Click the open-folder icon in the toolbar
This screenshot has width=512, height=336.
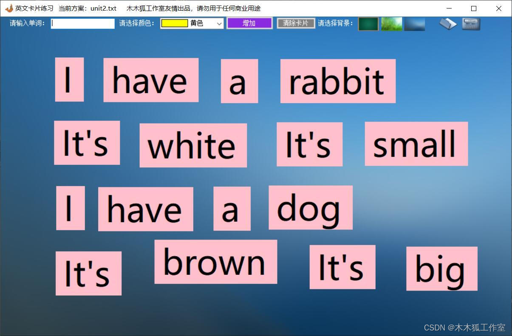448,24
